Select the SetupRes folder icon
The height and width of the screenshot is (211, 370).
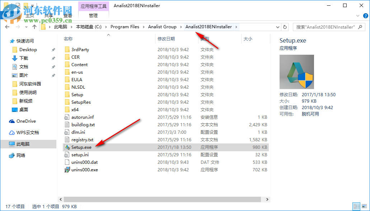pos(67,102)
